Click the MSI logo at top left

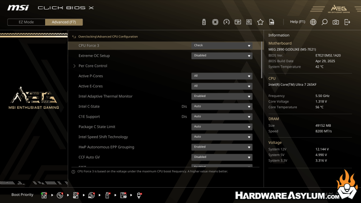coord(18,8)
